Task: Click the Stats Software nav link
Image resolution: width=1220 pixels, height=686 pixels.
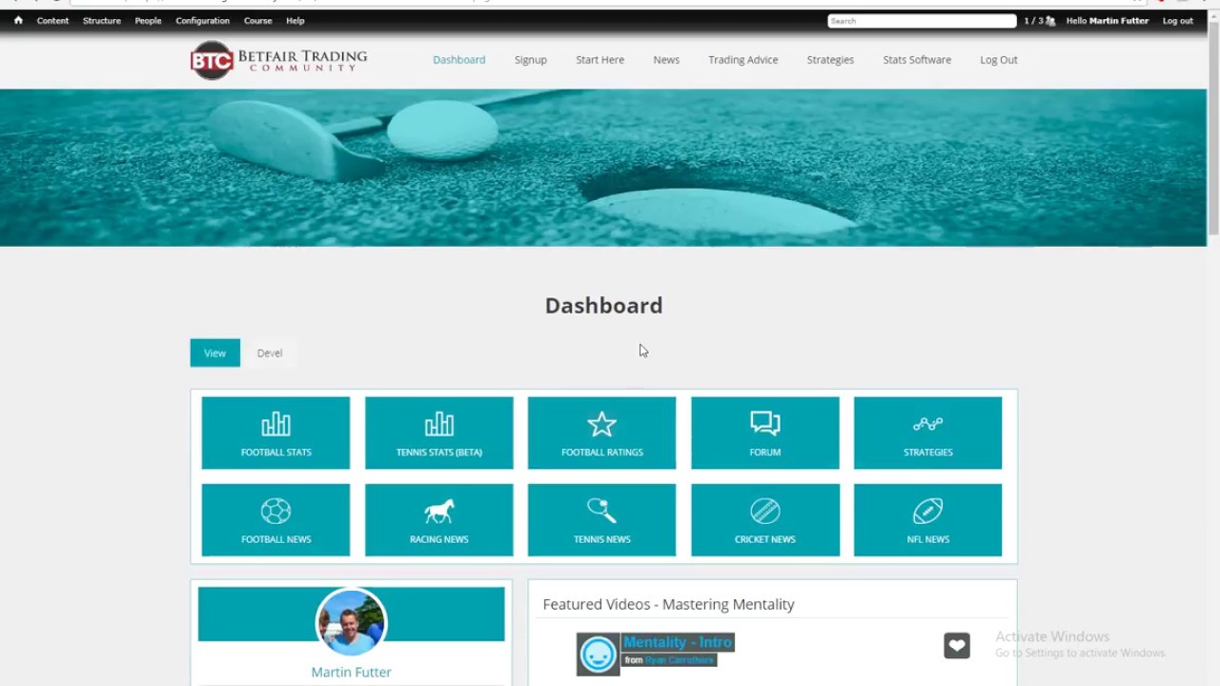Action: coord(916,59)
